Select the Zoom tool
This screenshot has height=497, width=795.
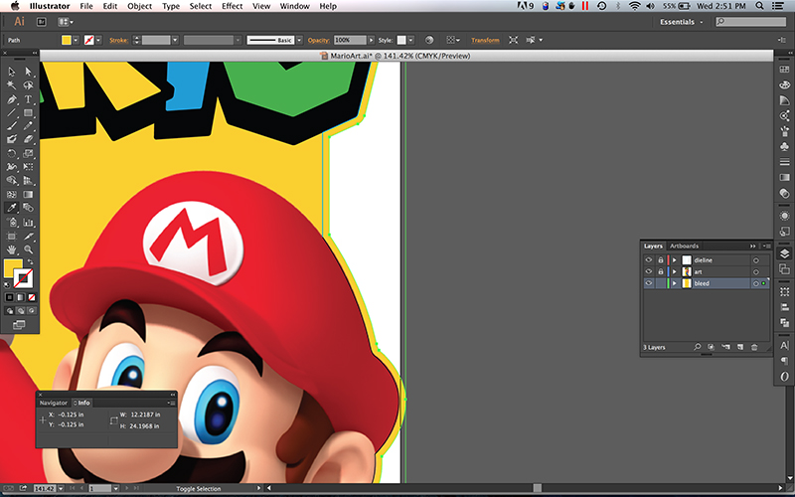click(28, 249)
